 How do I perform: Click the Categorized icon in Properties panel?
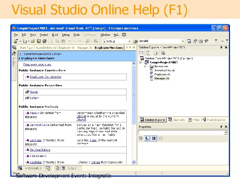[141, 139]
